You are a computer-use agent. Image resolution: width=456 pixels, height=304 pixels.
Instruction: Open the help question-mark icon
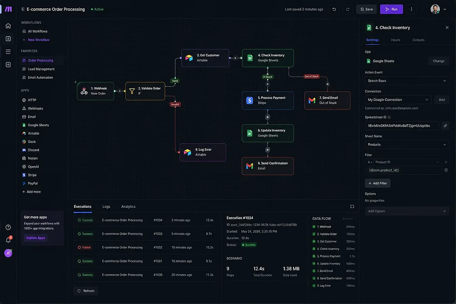pyautogui.click(x=8, y=227)
